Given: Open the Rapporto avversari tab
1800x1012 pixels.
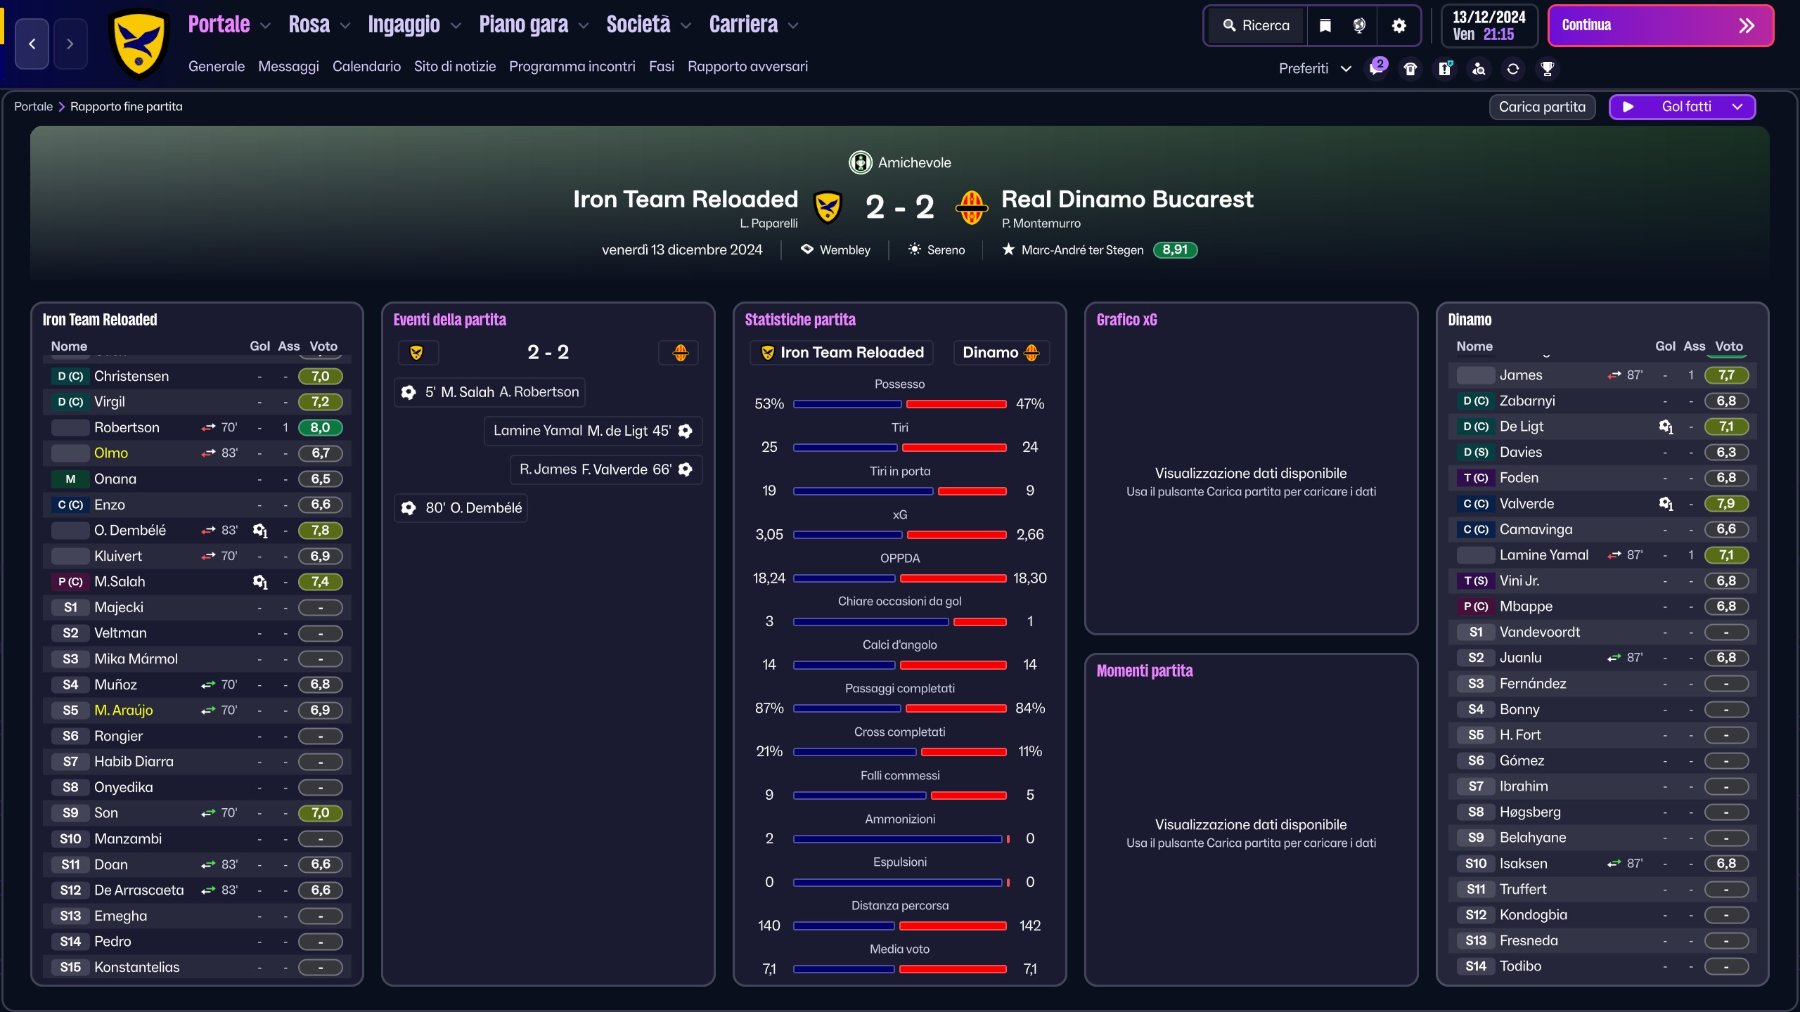Looking at the screenshot, I should (747, 66).
